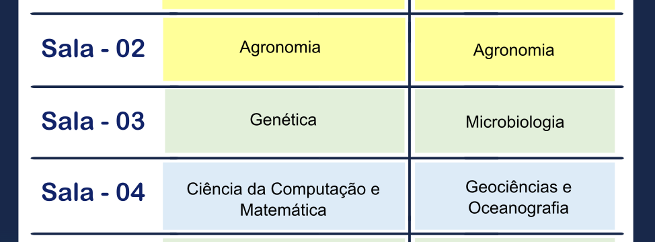Select the Sala - 03 row label
Image resolution: width=655 pixels, height=242 pixels.
click(93, 121)
